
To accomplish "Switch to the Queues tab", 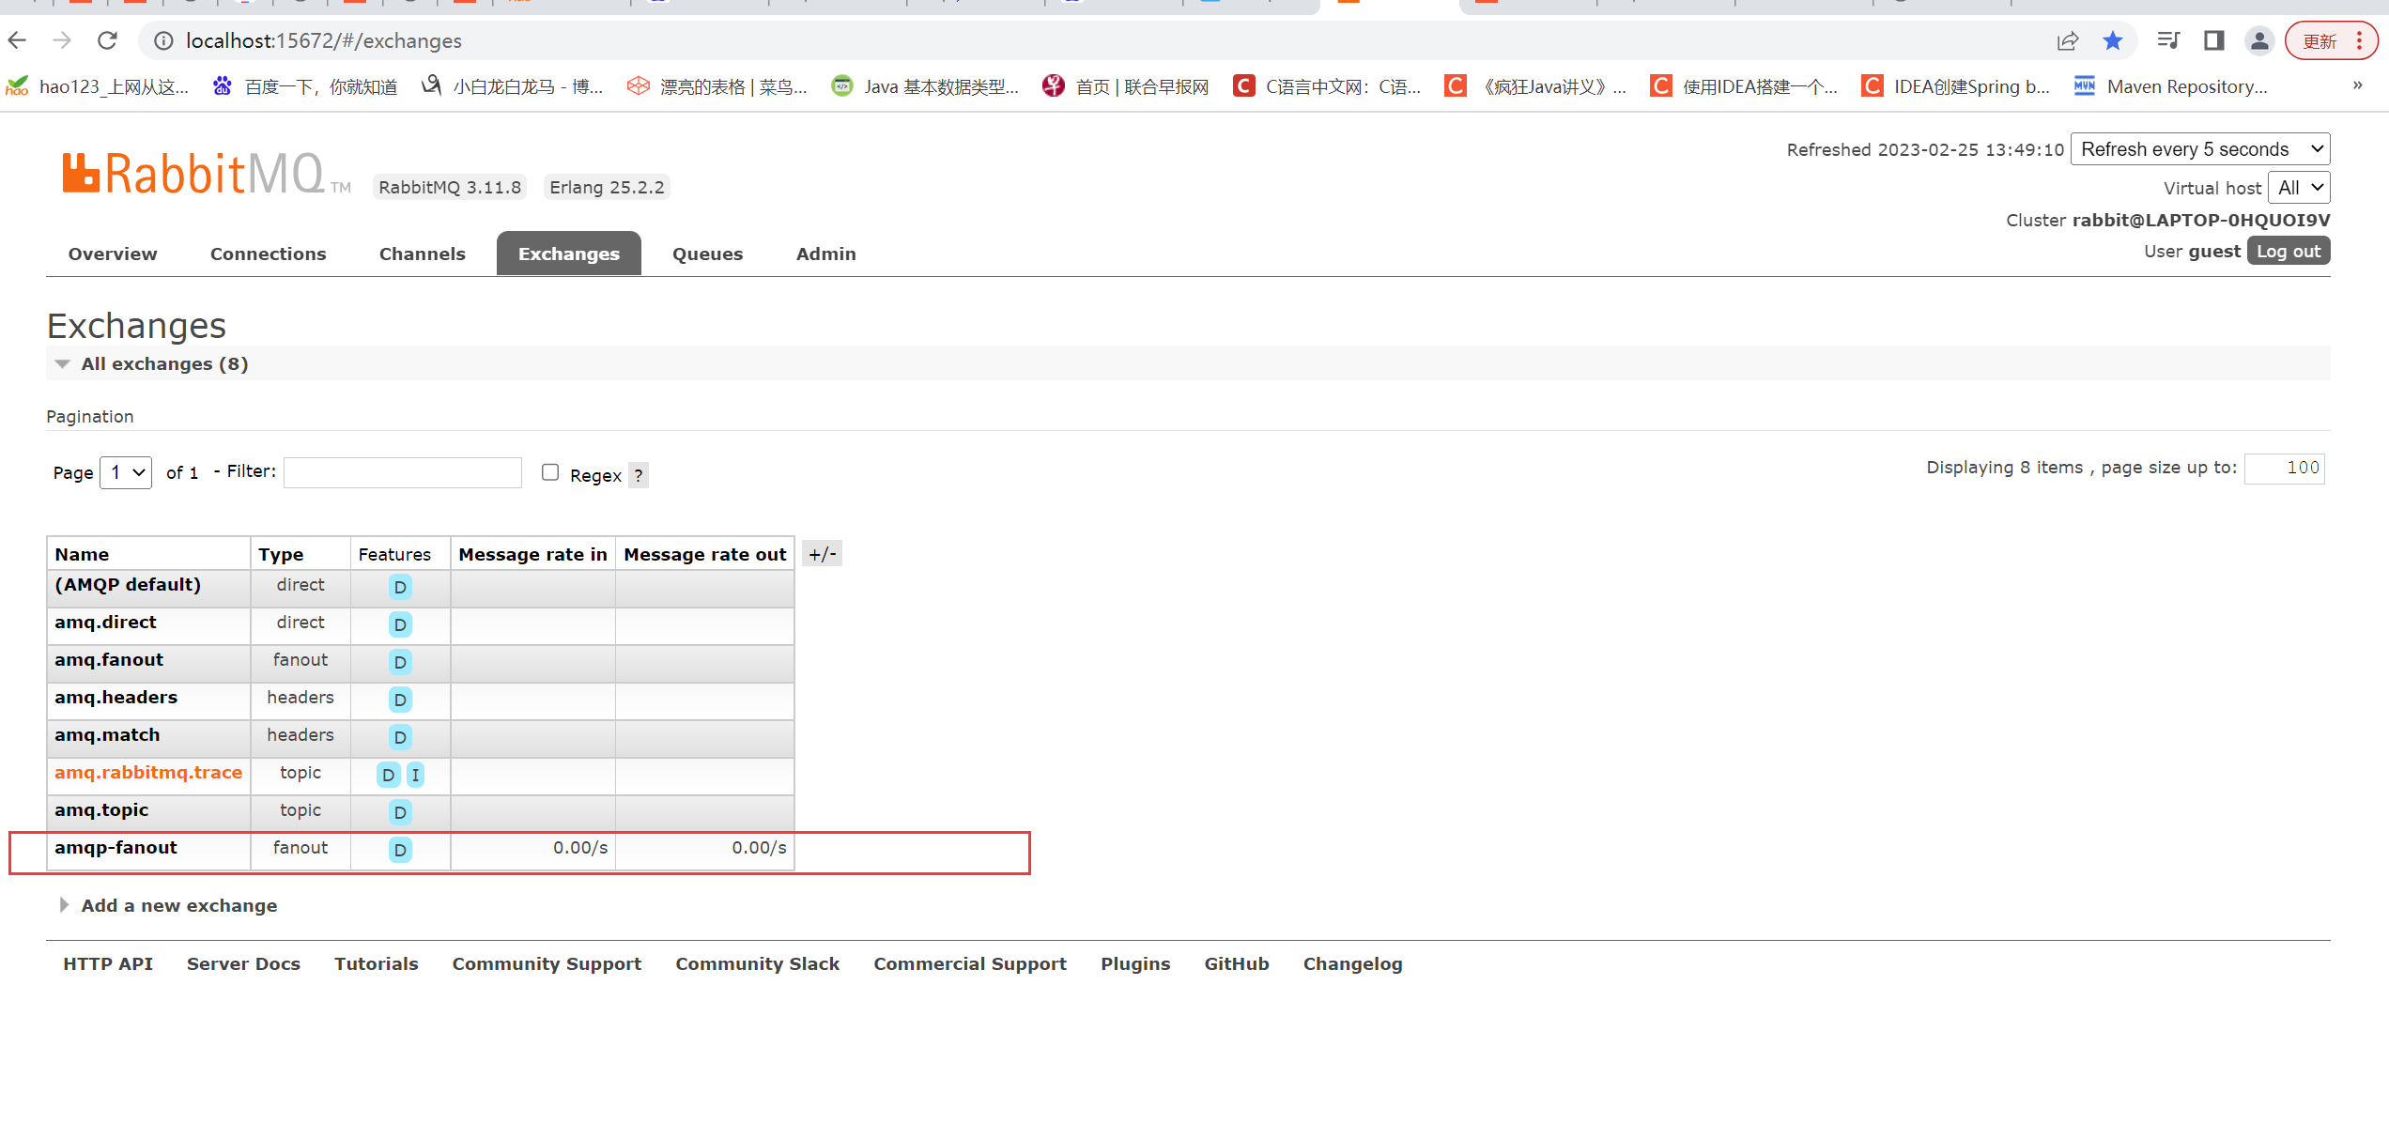I will 707,254.
